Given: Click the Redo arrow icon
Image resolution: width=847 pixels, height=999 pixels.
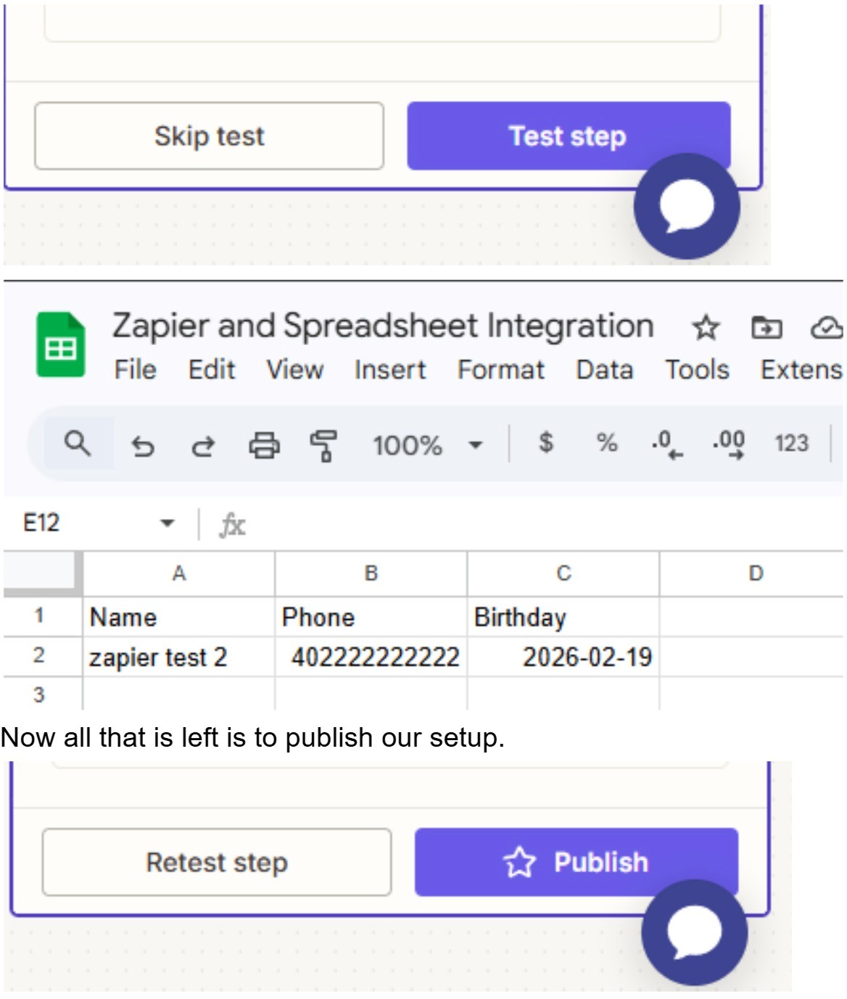Looking at the screenshot, I should click(x=203, y=445).
